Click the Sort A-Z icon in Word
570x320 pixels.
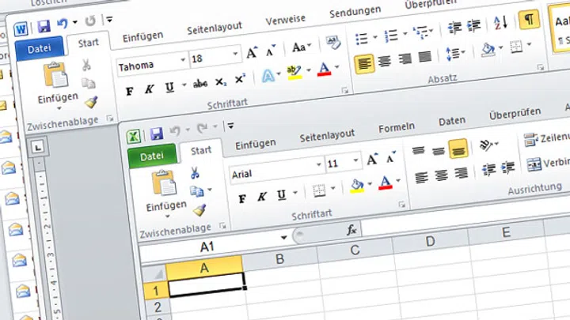point(500,23)
